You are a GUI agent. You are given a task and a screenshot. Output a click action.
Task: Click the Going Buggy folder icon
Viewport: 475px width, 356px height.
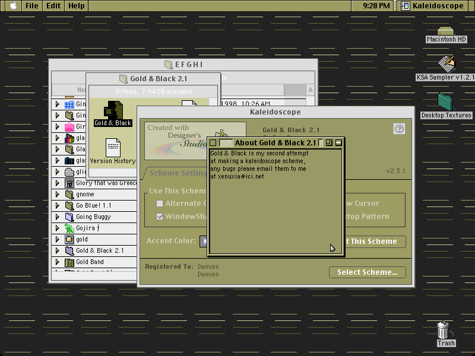coord(69,217)
